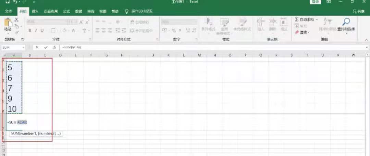Click the Save icon in the title bar

(x=8, y=2)
